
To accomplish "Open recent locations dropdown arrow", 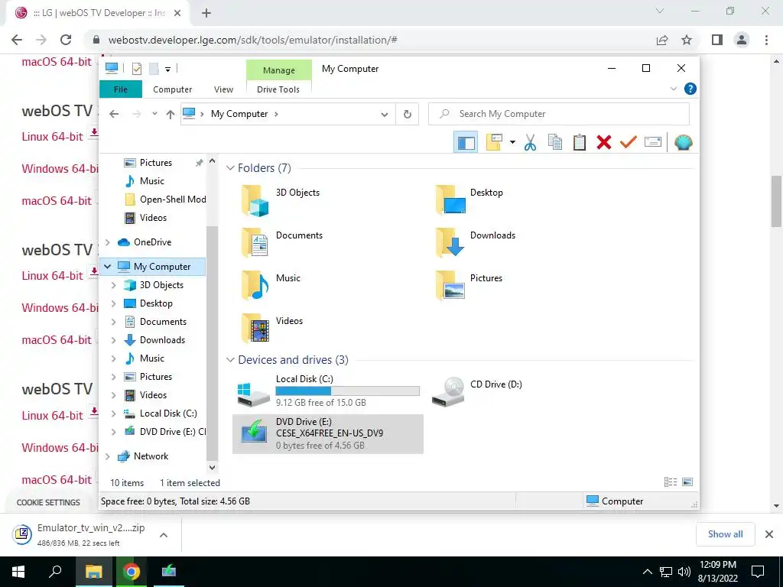I will pyautogui.click(x=154, y=114).
